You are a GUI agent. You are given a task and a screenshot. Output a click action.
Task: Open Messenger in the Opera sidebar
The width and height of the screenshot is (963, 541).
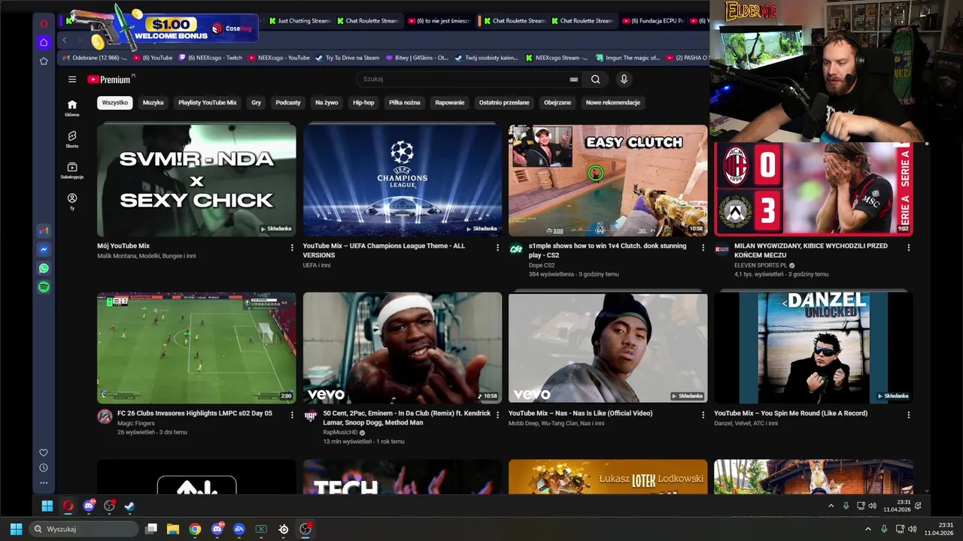44,249
